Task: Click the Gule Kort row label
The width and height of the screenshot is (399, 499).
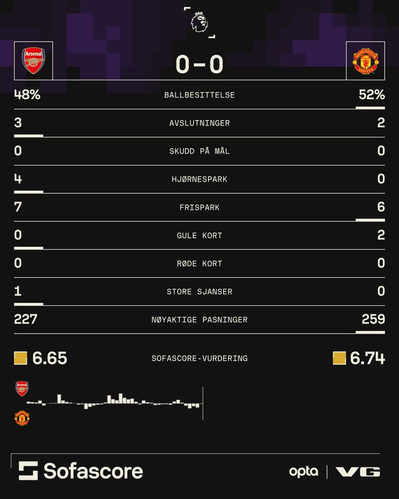Action: [x=199, y=236]
